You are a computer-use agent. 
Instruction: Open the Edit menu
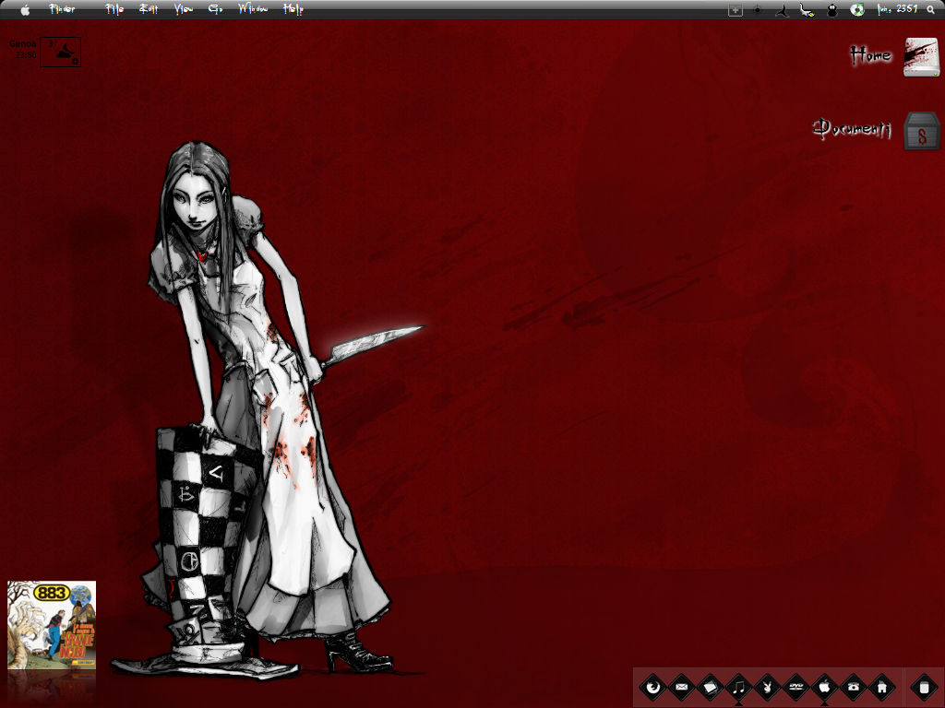click(x=149, y=9)
